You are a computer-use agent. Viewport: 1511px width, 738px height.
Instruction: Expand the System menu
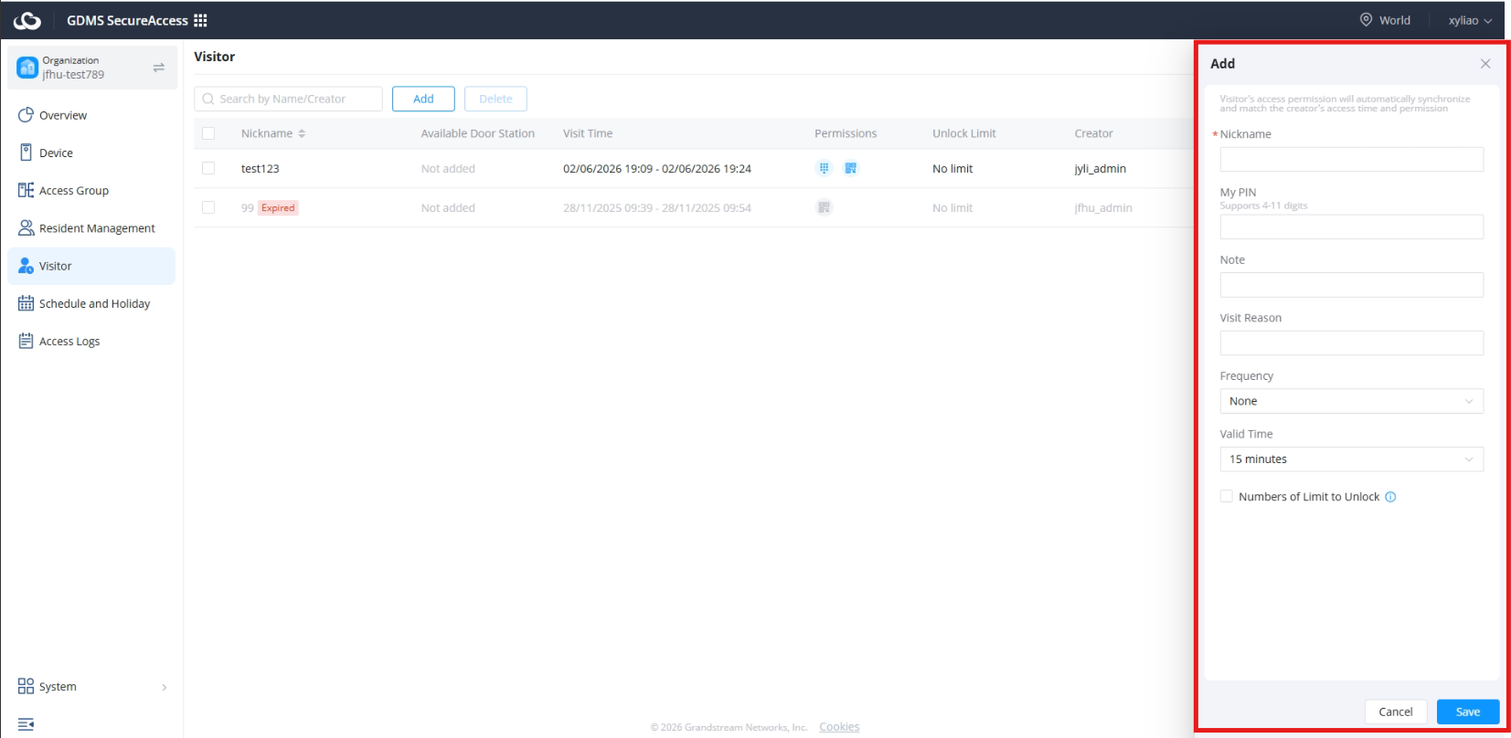(91, 686)
